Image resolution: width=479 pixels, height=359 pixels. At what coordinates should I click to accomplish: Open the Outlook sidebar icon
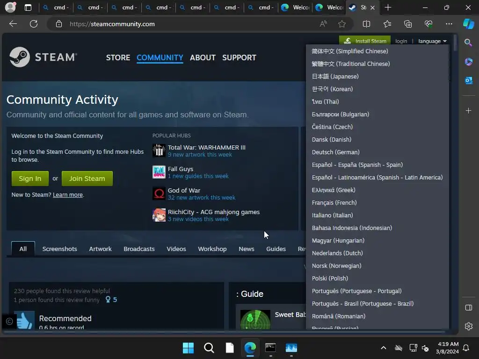[x=468, y=80]
